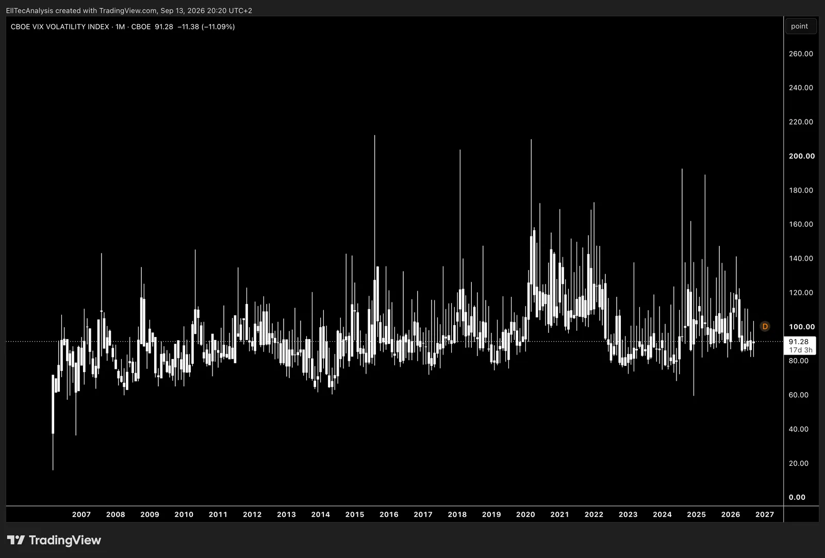
Task: Click the 260.00 price scale label
Action: click(801, 54)
